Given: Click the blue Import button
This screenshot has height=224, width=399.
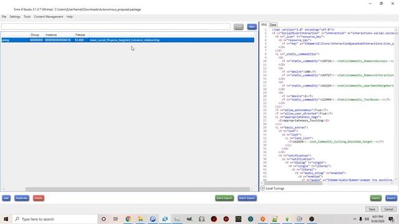Looking at the screenshot, I should coord(391,198).
